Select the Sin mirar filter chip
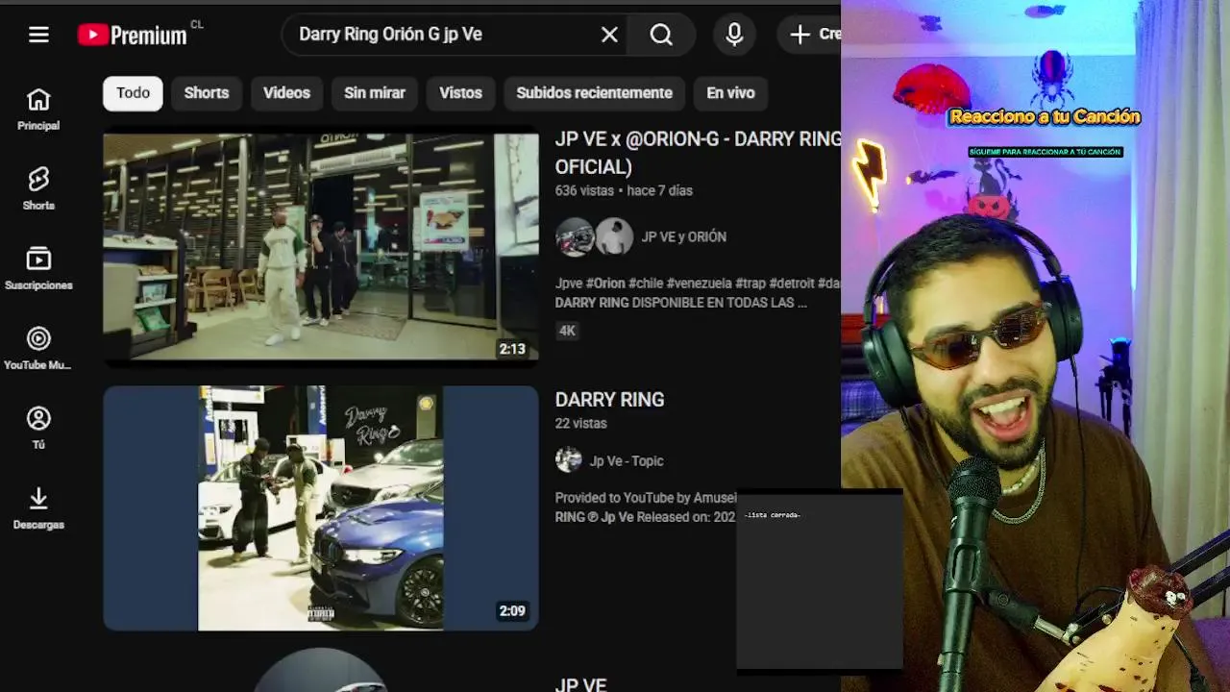The height and width of the screenshot is (692, 1230). click(375, 93)
